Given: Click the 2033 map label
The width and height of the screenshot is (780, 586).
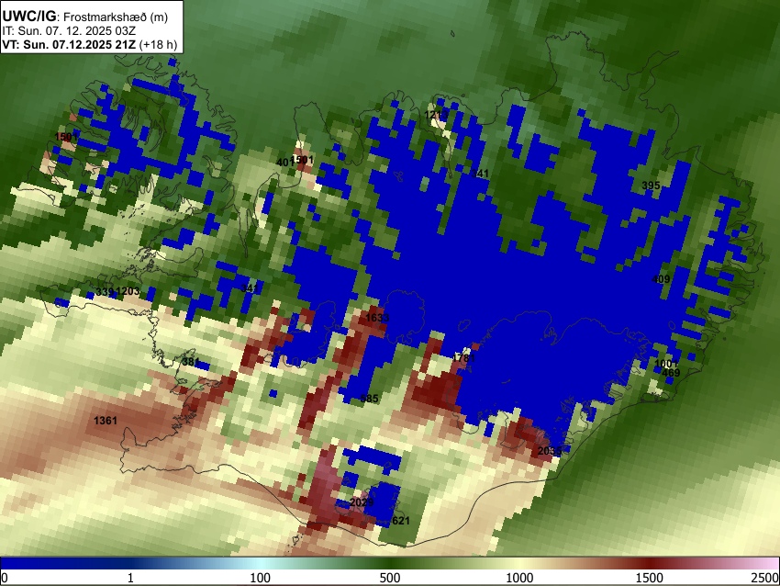Looking at the screenshot, I should click(550, 451).
